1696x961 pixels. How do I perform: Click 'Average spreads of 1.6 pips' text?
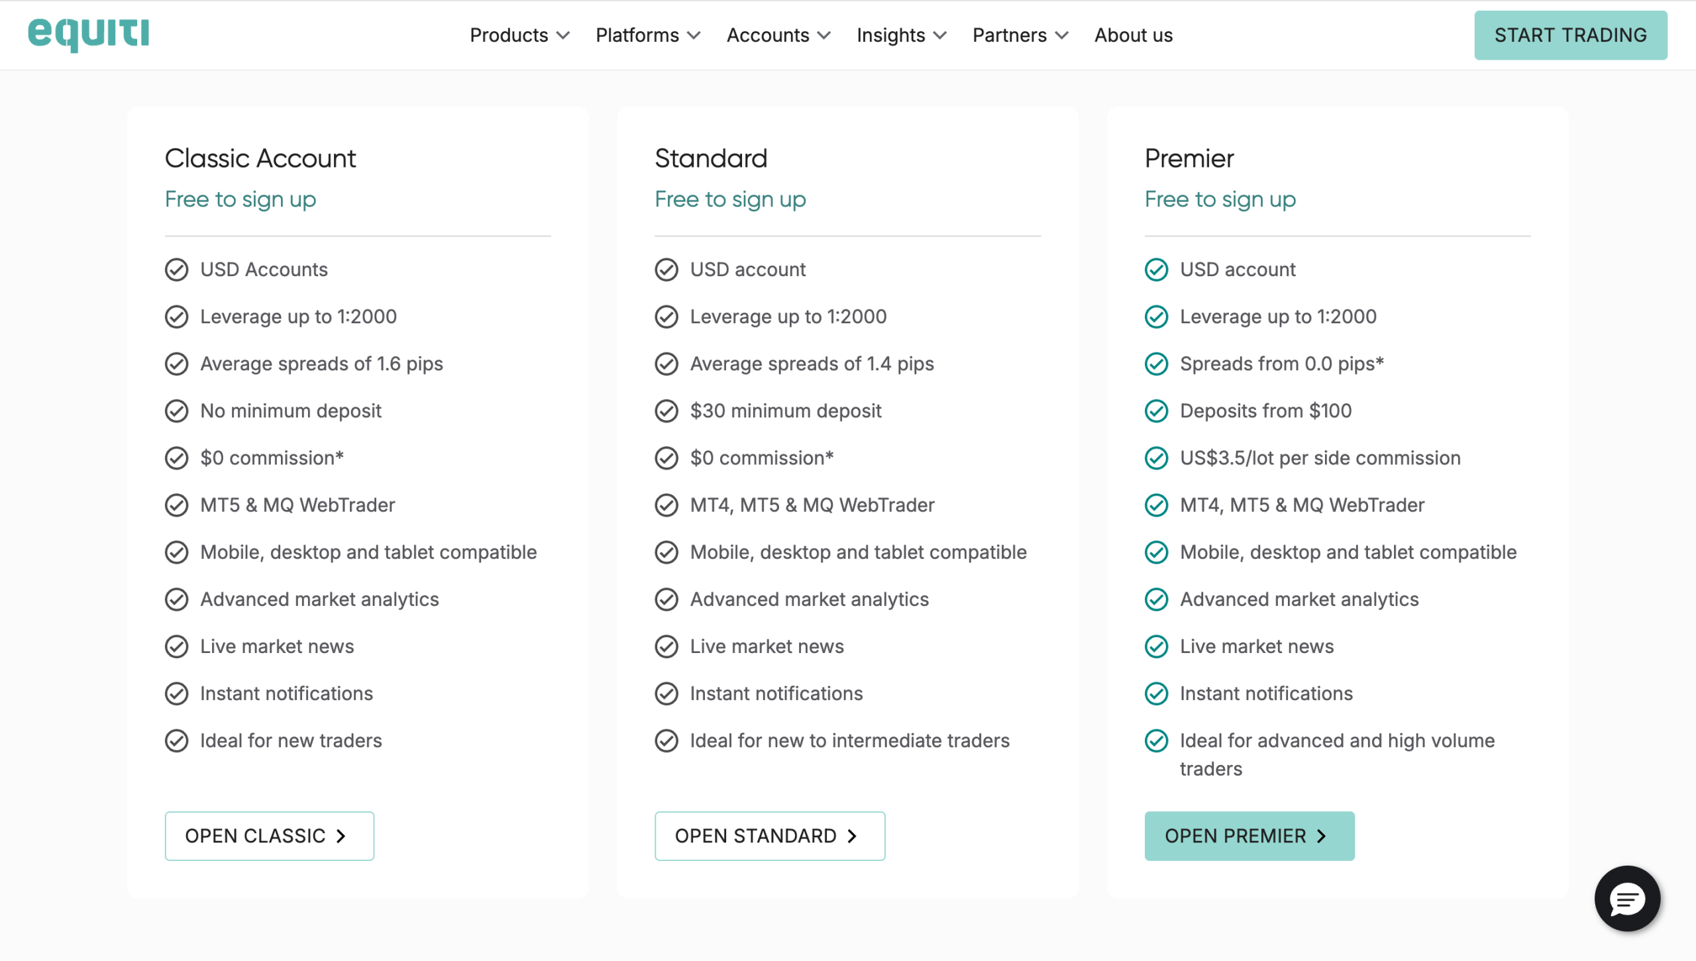click(x=322, y=364)
